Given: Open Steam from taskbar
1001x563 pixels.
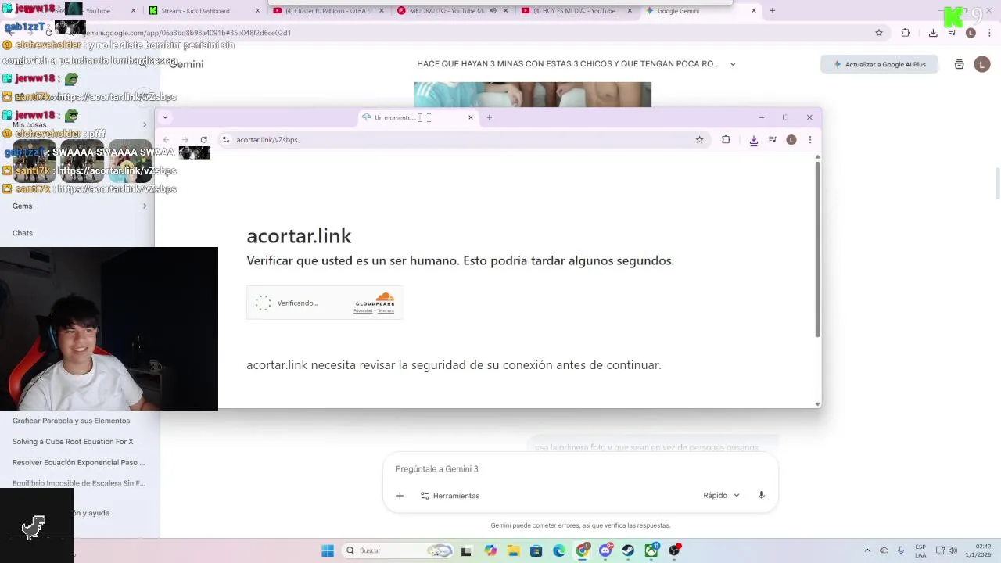Looking at the screenshot, I should coord(628,551).
